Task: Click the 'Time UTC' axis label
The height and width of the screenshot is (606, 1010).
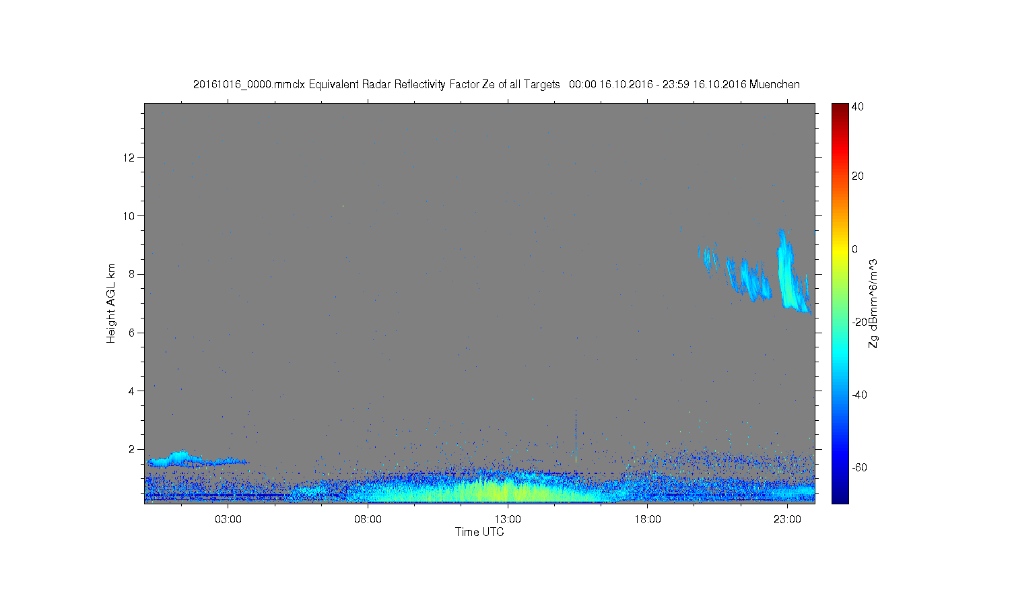Action: pyautogui.click(x=479, y=532)
